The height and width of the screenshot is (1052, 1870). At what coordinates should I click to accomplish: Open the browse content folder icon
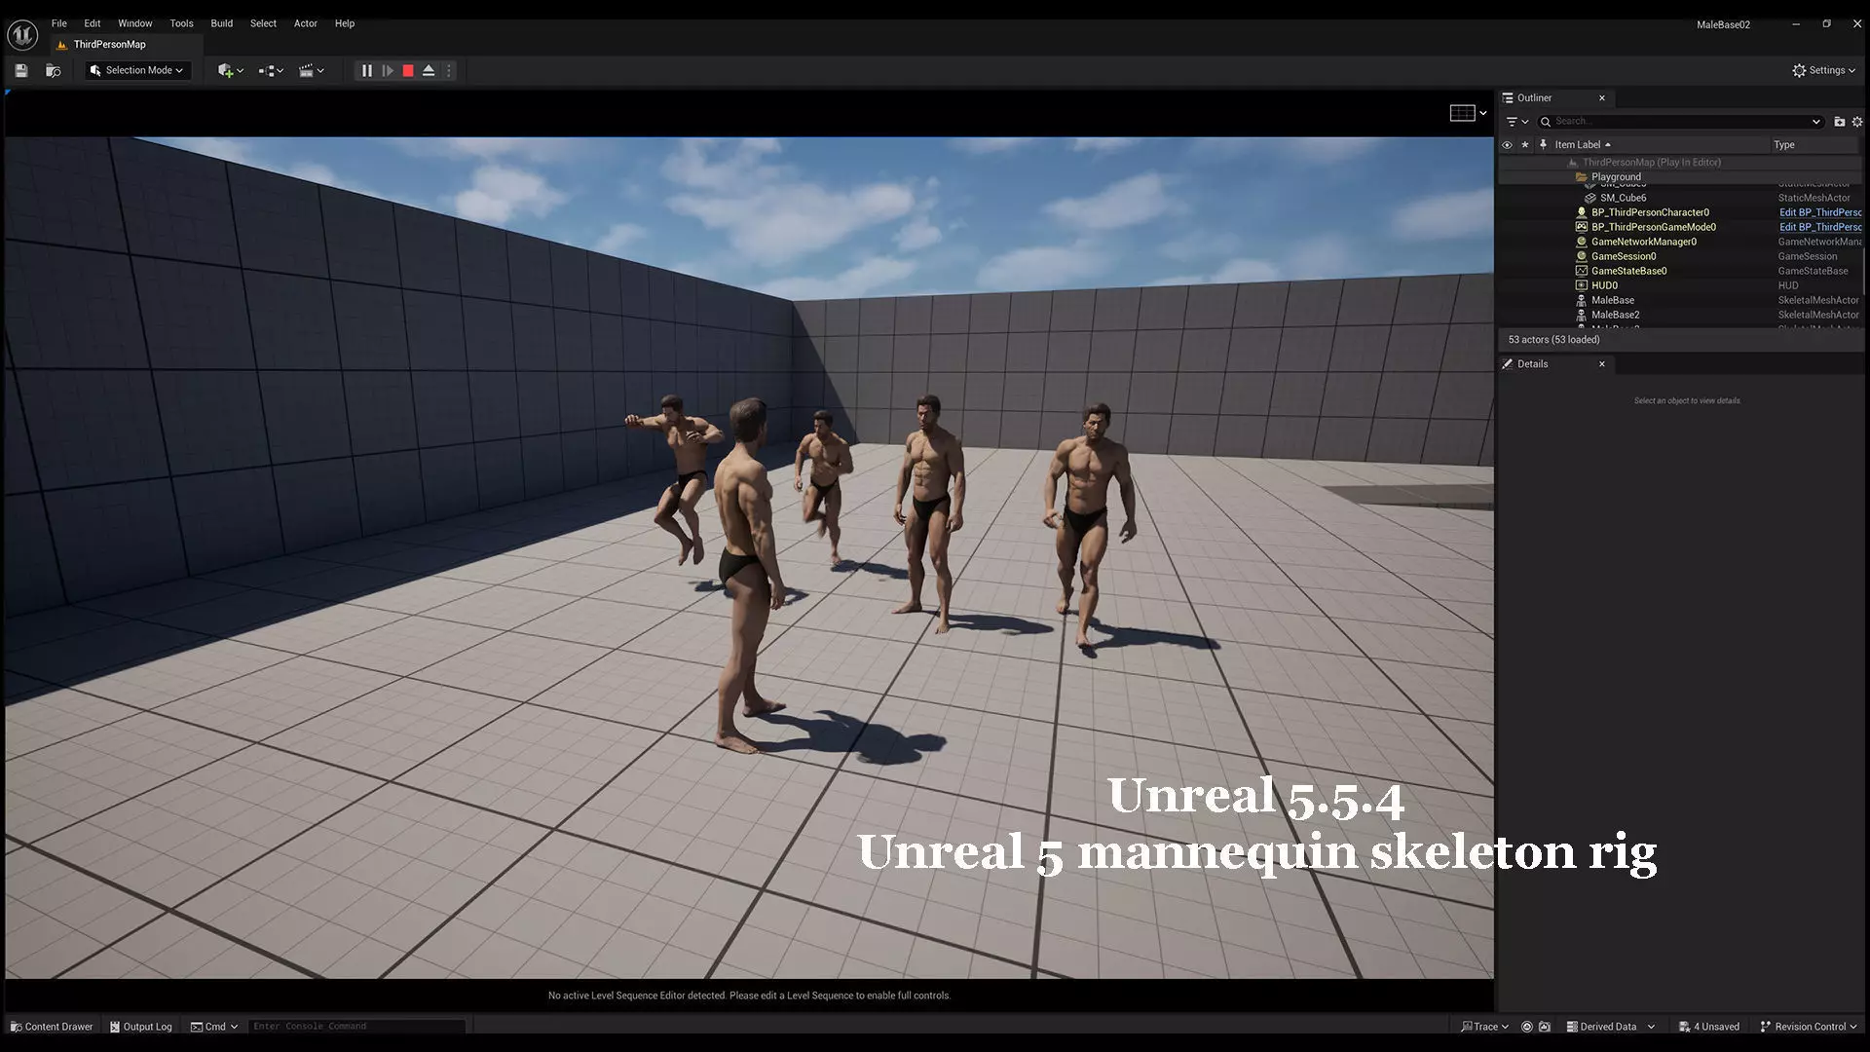click(54, 70)
